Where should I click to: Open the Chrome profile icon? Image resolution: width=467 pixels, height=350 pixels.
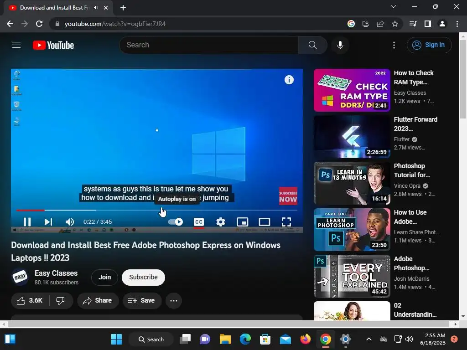(442, 24)
